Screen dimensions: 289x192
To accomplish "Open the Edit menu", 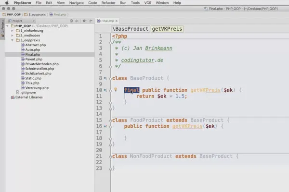I will pyautogui.click(x=49, y=3).
